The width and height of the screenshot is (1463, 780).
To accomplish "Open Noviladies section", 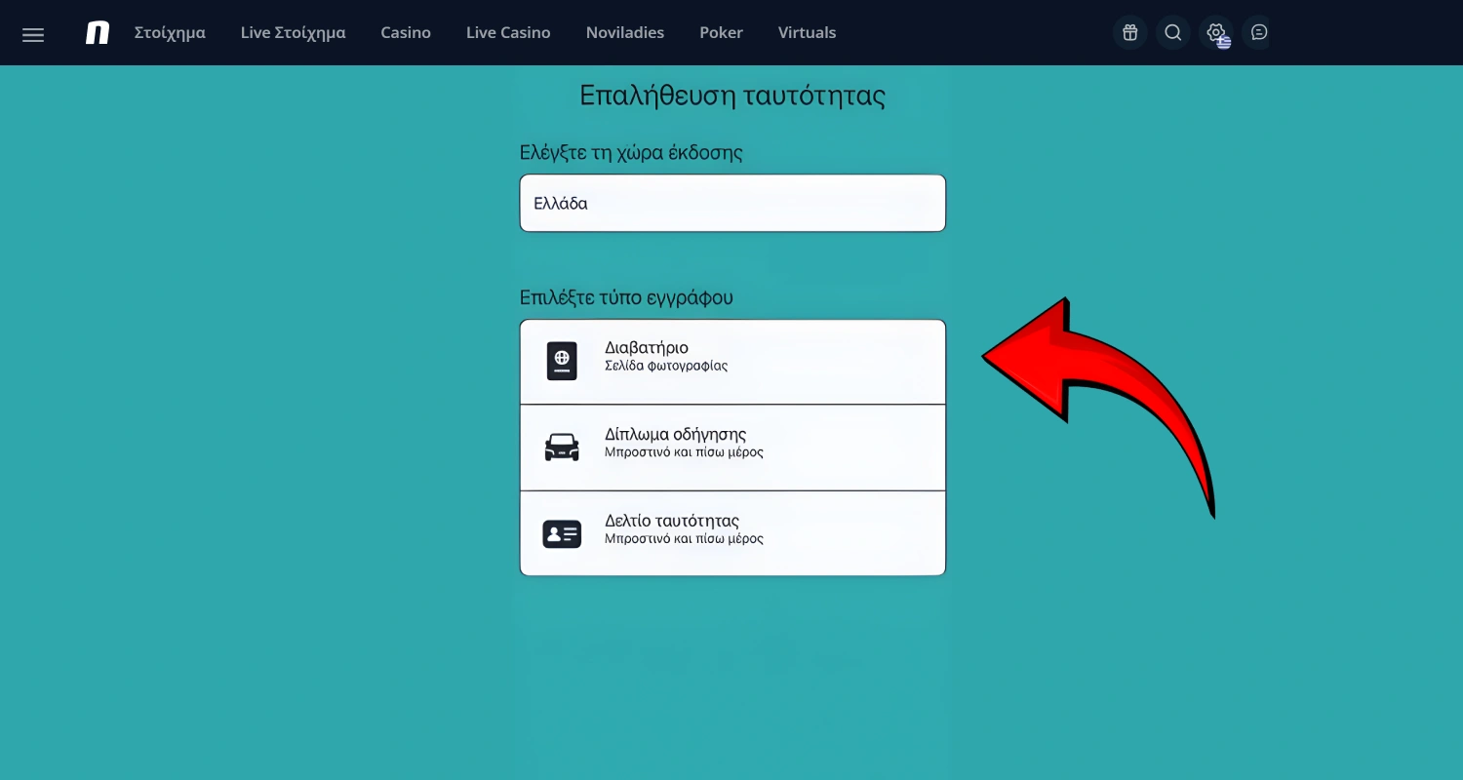I will 624,33.
